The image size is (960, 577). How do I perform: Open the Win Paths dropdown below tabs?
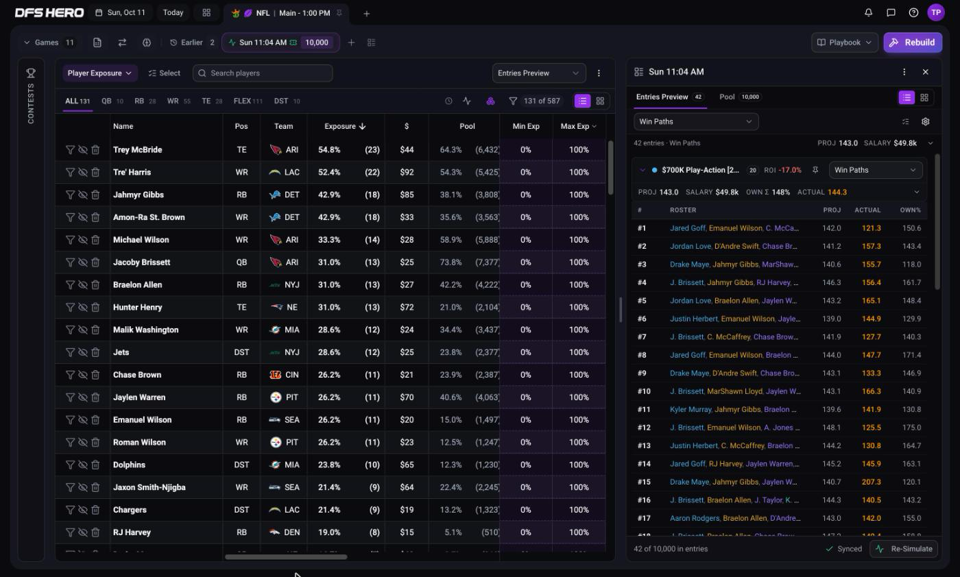tap(696, 121)
